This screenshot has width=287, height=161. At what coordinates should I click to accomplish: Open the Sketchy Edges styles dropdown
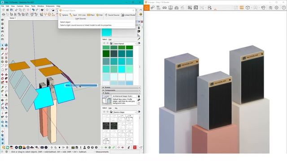[125, 112]
